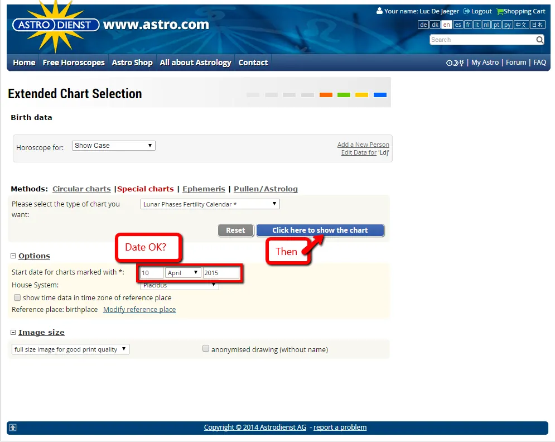
Task: Open the Horoscope for person dropdown
Action: pos(113,145)
